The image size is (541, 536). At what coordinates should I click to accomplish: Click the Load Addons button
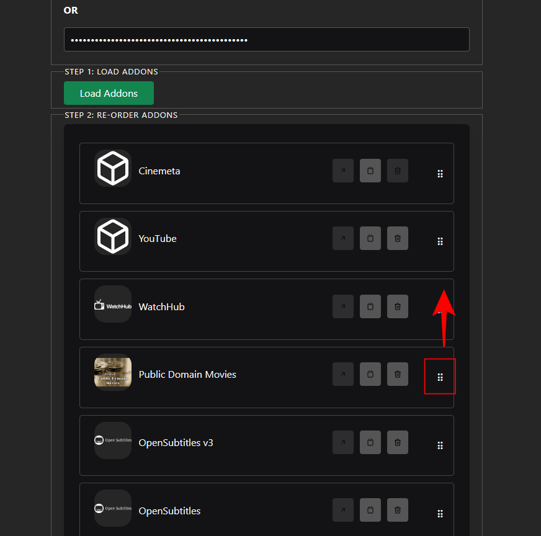tap(109, 93)
